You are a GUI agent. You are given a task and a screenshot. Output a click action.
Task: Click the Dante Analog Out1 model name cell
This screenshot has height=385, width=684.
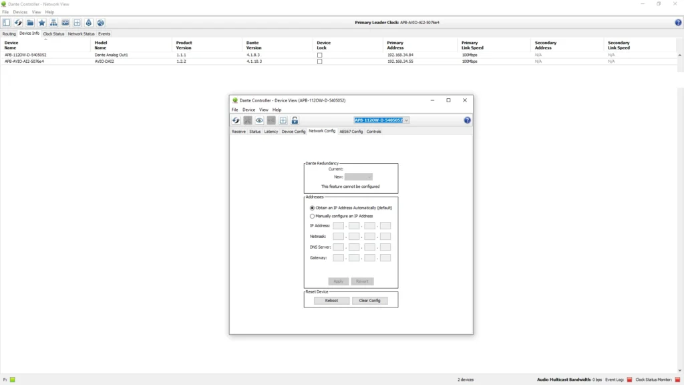pyautogui.click(x=112, y=55)
